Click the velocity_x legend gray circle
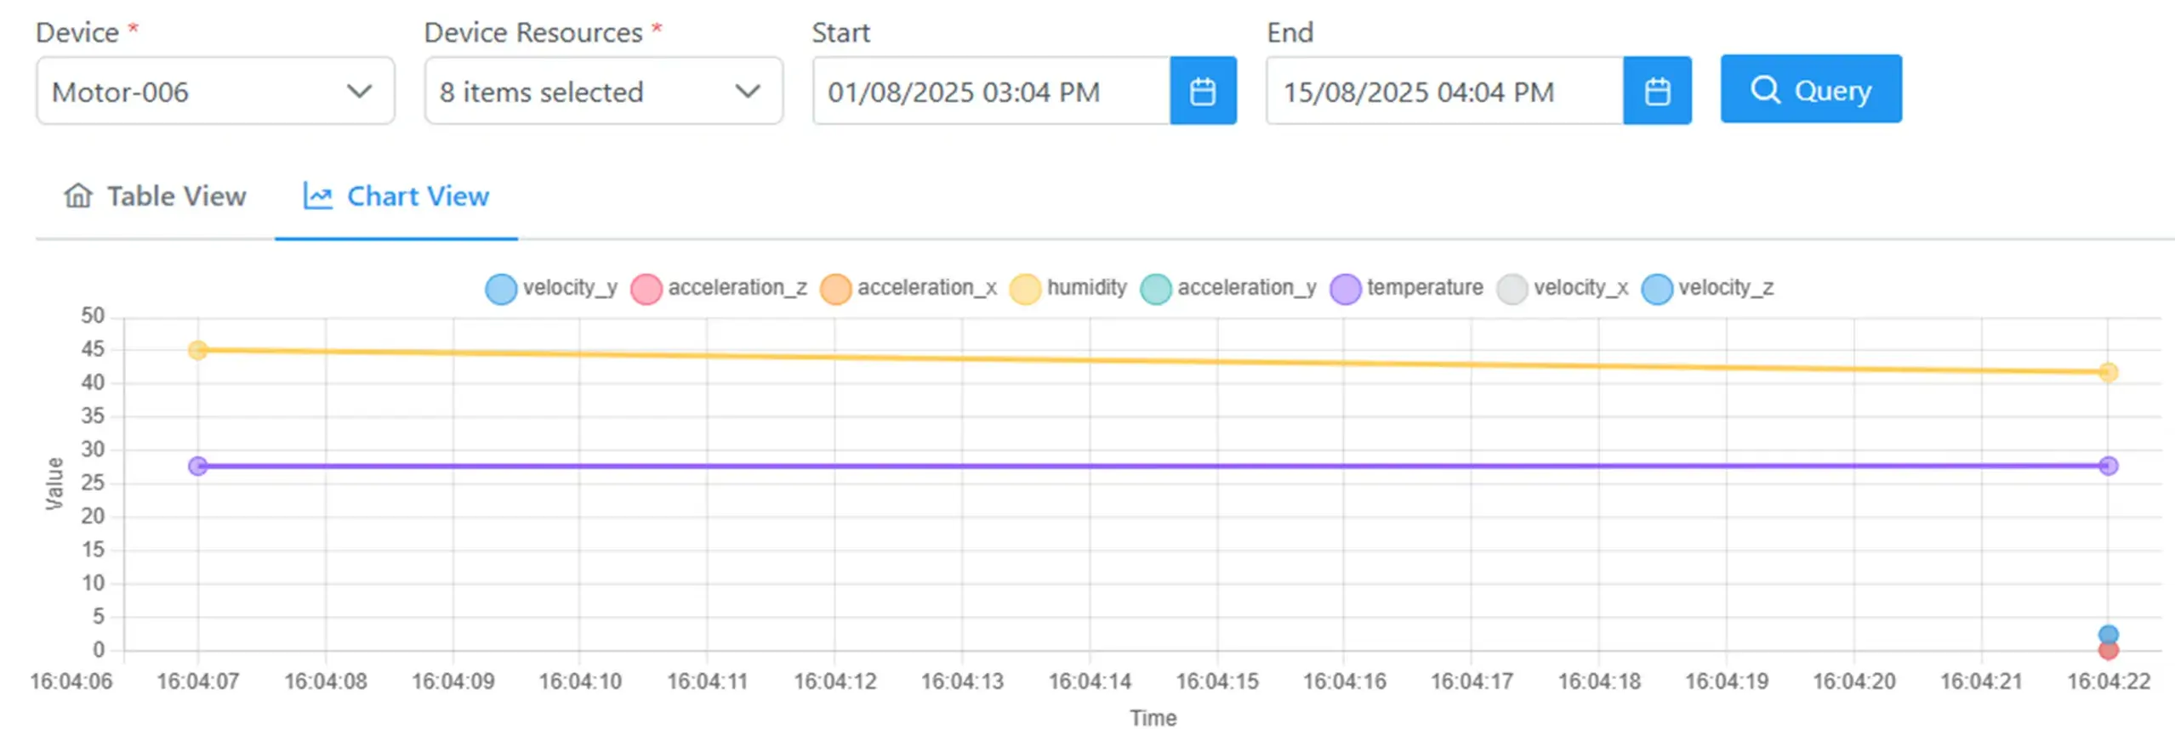 tap(1512, 289)
